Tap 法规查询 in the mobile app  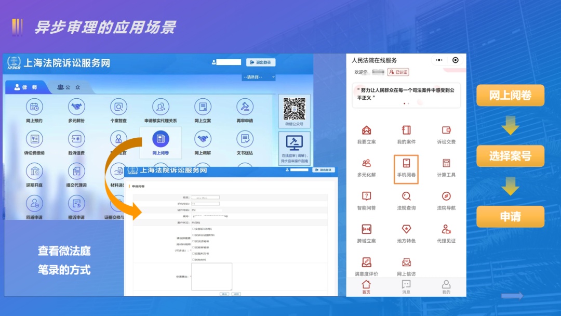tap(406, 201)
